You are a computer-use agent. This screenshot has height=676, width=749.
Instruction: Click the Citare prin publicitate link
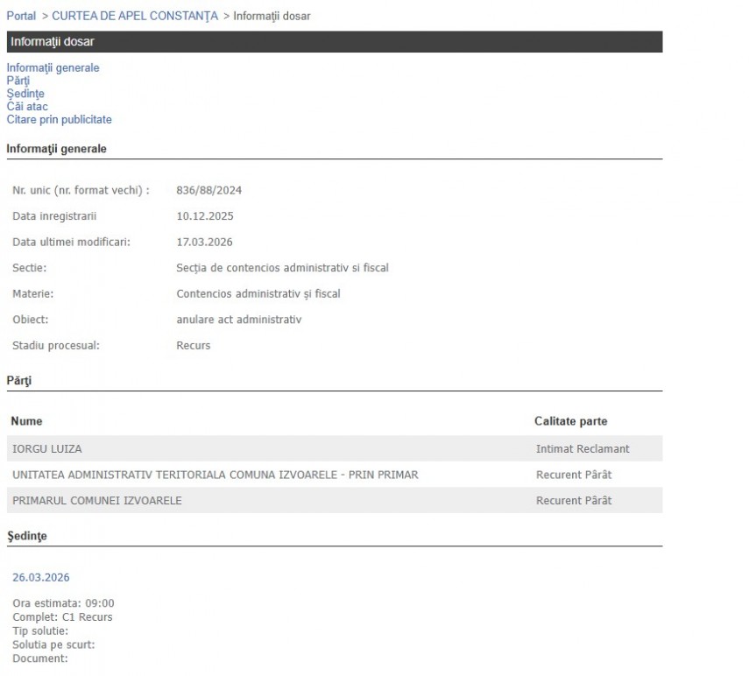tap(59, 120)
